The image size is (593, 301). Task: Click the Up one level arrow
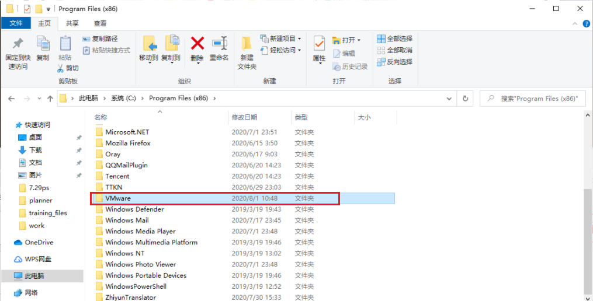pos(50,99)
